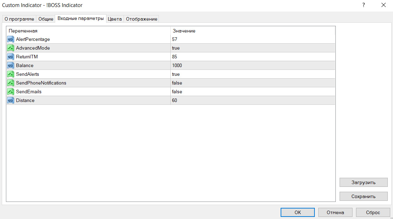This screenshot has height=219, width=393.
Task: Click the boolean icon beside SendAlerts
Action: [x=10, y=74]
